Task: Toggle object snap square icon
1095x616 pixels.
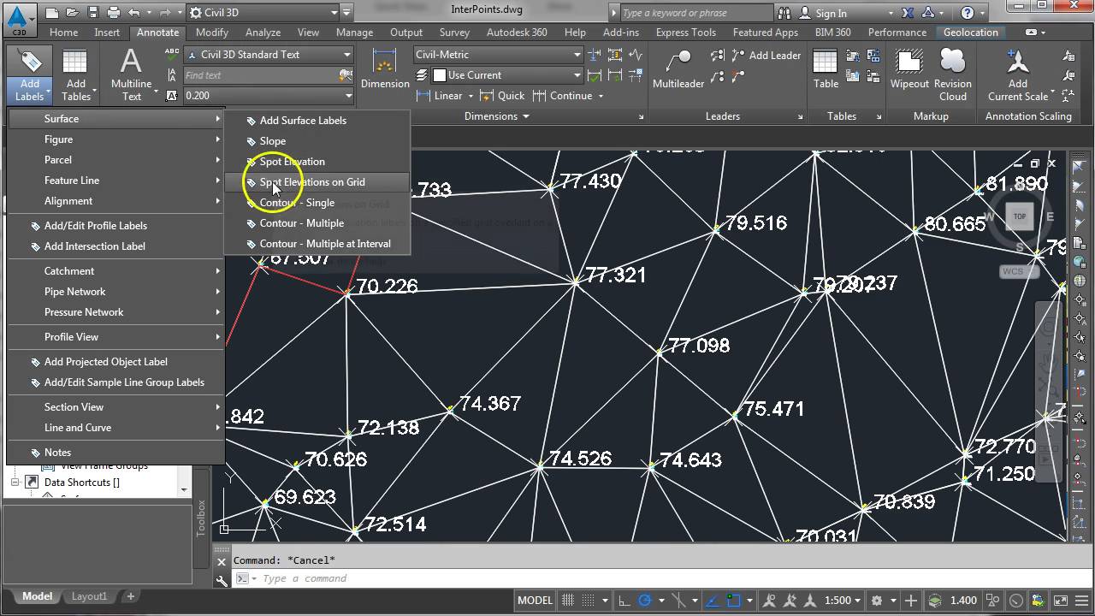Action: (733, 600)
